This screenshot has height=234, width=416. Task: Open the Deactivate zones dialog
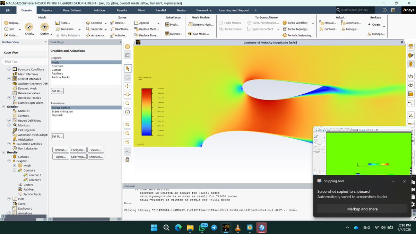(120, 29)
